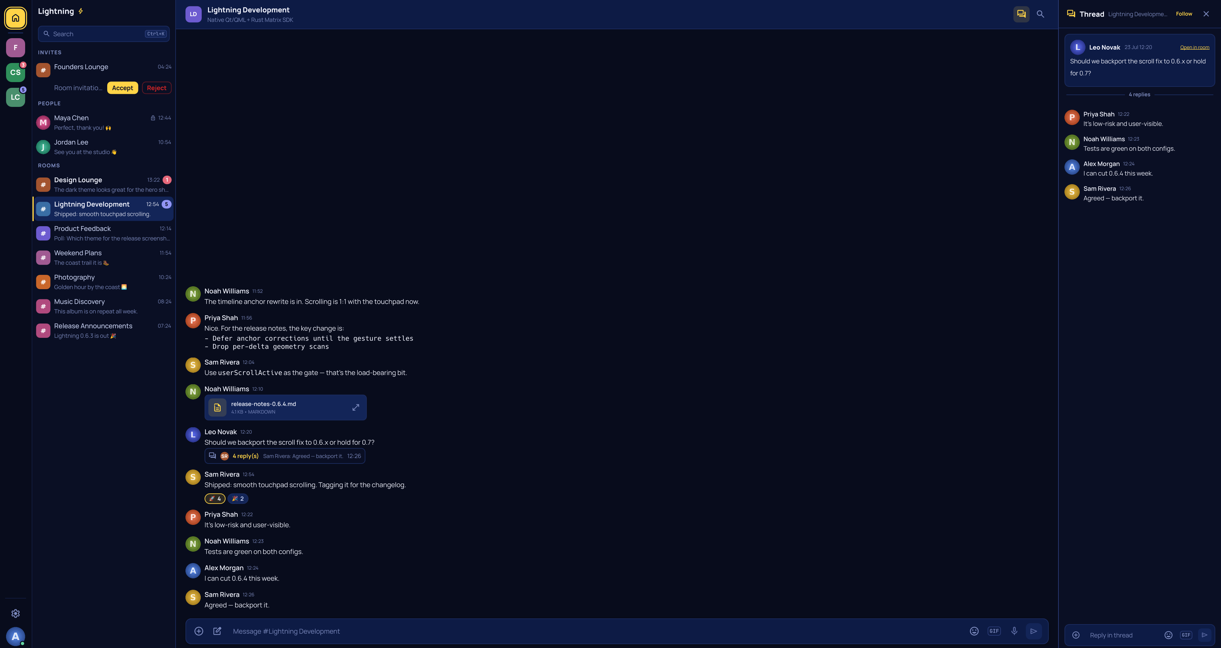Open the Release Announcements room
1221x648 pixels.
[x=104, y=331]
